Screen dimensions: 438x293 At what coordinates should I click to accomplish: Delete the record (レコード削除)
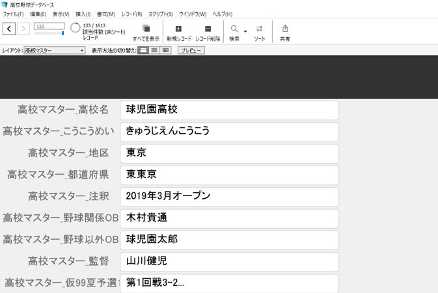click(x=208, y=29)
